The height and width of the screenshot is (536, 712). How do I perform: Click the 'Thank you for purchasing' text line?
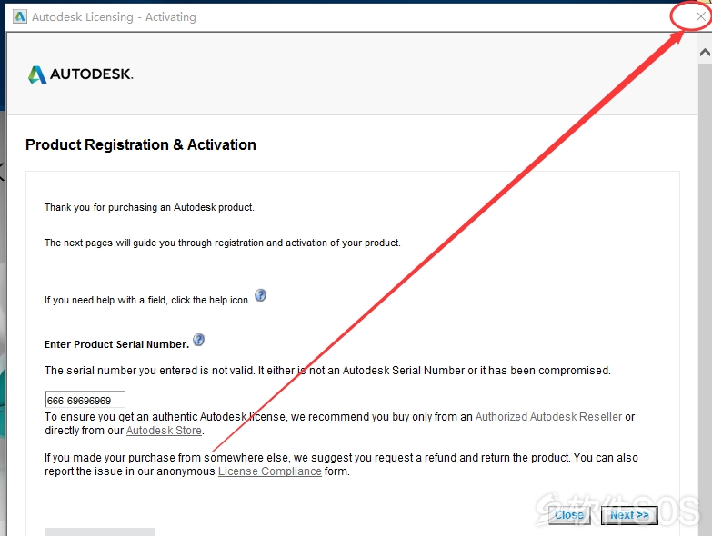pos(149,207)
